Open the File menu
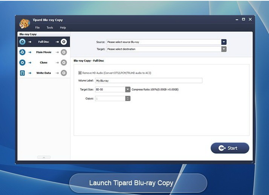The height and width of the screenshot is (195, 269). [37, 28]
